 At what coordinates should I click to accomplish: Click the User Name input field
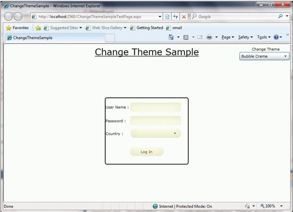155,107
